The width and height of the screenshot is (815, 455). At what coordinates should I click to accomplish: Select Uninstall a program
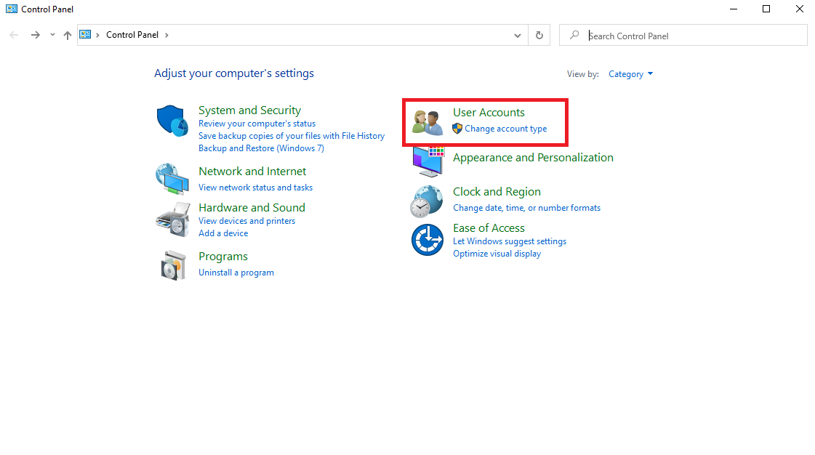[236, 273]
